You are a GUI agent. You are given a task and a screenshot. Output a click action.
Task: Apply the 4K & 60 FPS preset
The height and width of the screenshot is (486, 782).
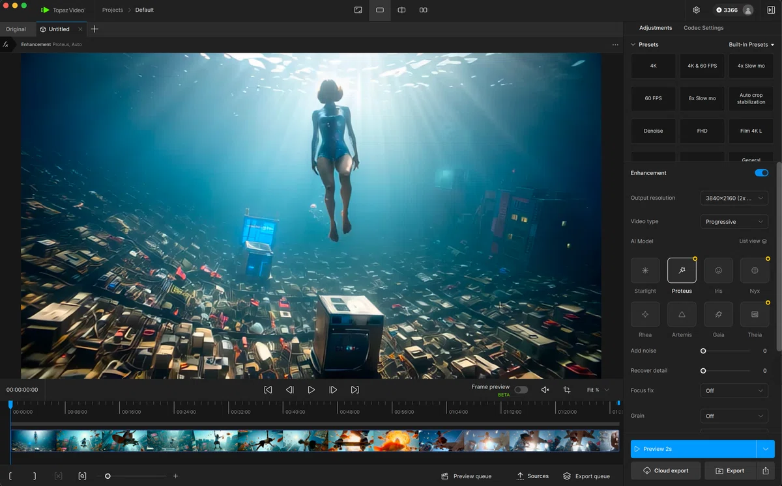[702, 66]
